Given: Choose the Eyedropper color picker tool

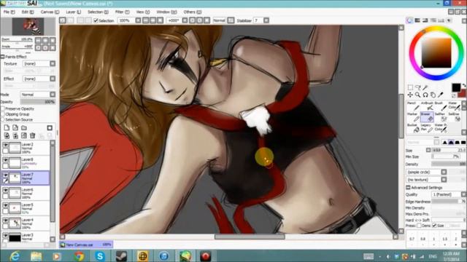Looking at the screenshot, I should click(x=441, y=95).
